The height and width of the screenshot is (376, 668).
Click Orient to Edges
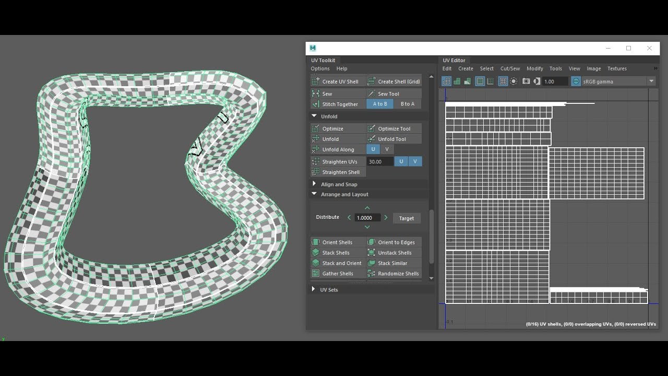(x=394, y=242)
